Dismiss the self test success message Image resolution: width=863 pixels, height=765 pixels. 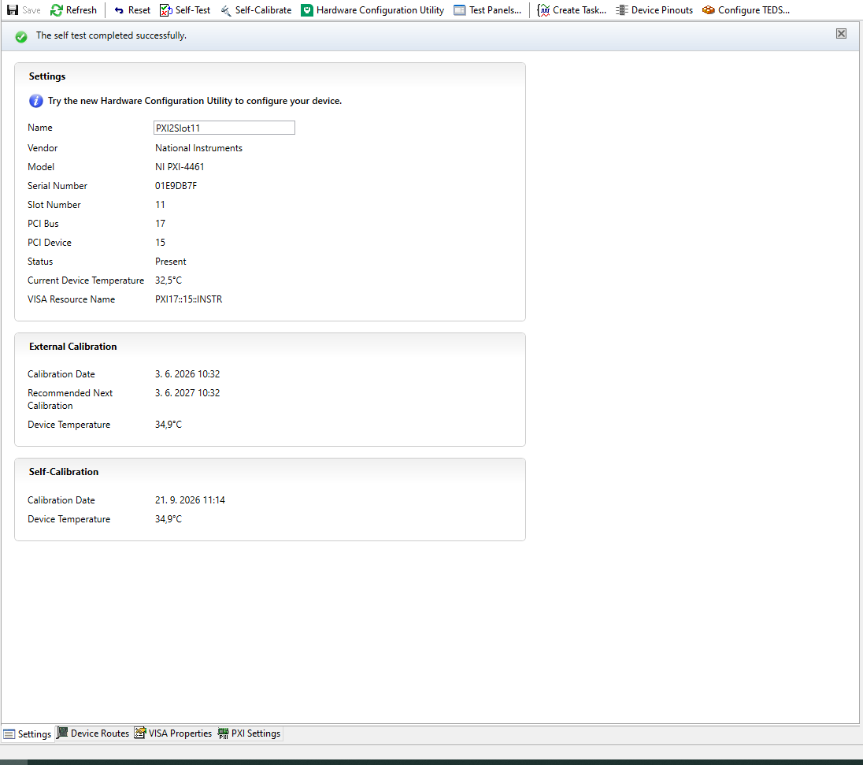(841, 34)
